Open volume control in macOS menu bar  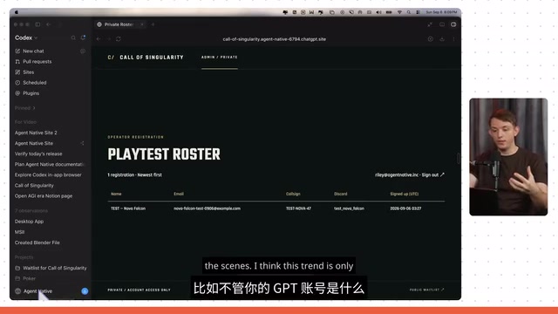click(378, 12)
